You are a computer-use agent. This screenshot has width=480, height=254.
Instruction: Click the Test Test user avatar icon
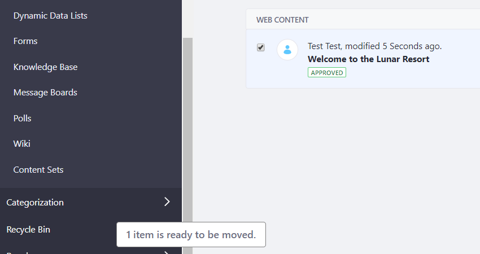pos(287,50)
